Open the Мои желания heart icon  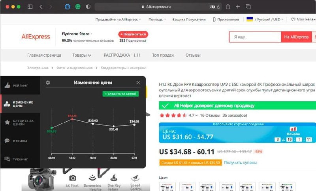coord(293,19)
